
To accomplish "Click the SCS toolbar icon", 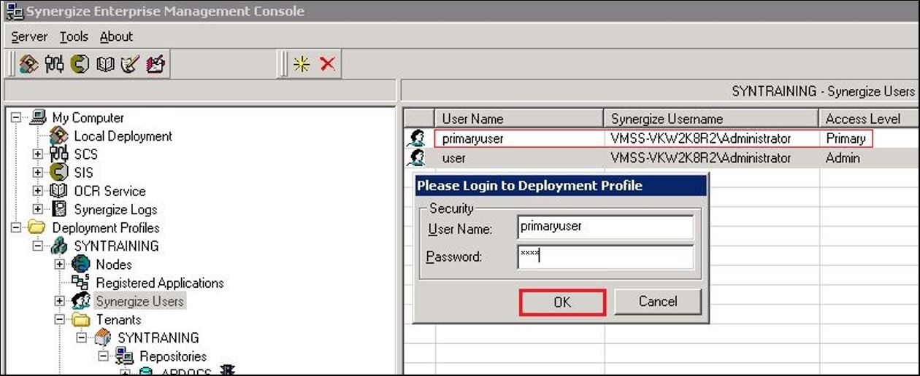I will (x=54, y=64).
